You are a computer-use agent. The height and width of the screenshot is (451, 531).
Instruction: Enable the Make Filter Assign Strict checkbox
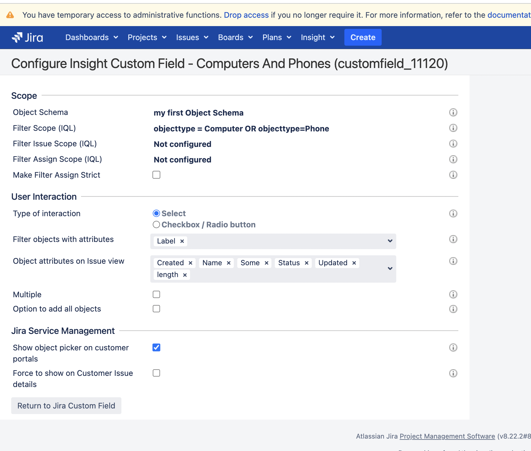click(157, 175)
